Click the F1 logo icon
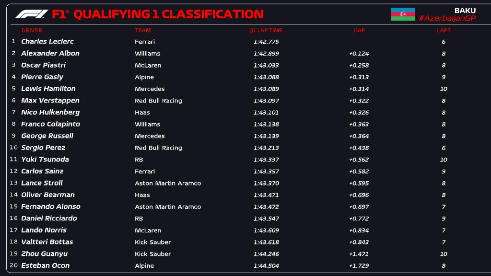Viewport: 491px width, 276px height. click(31, 14)
